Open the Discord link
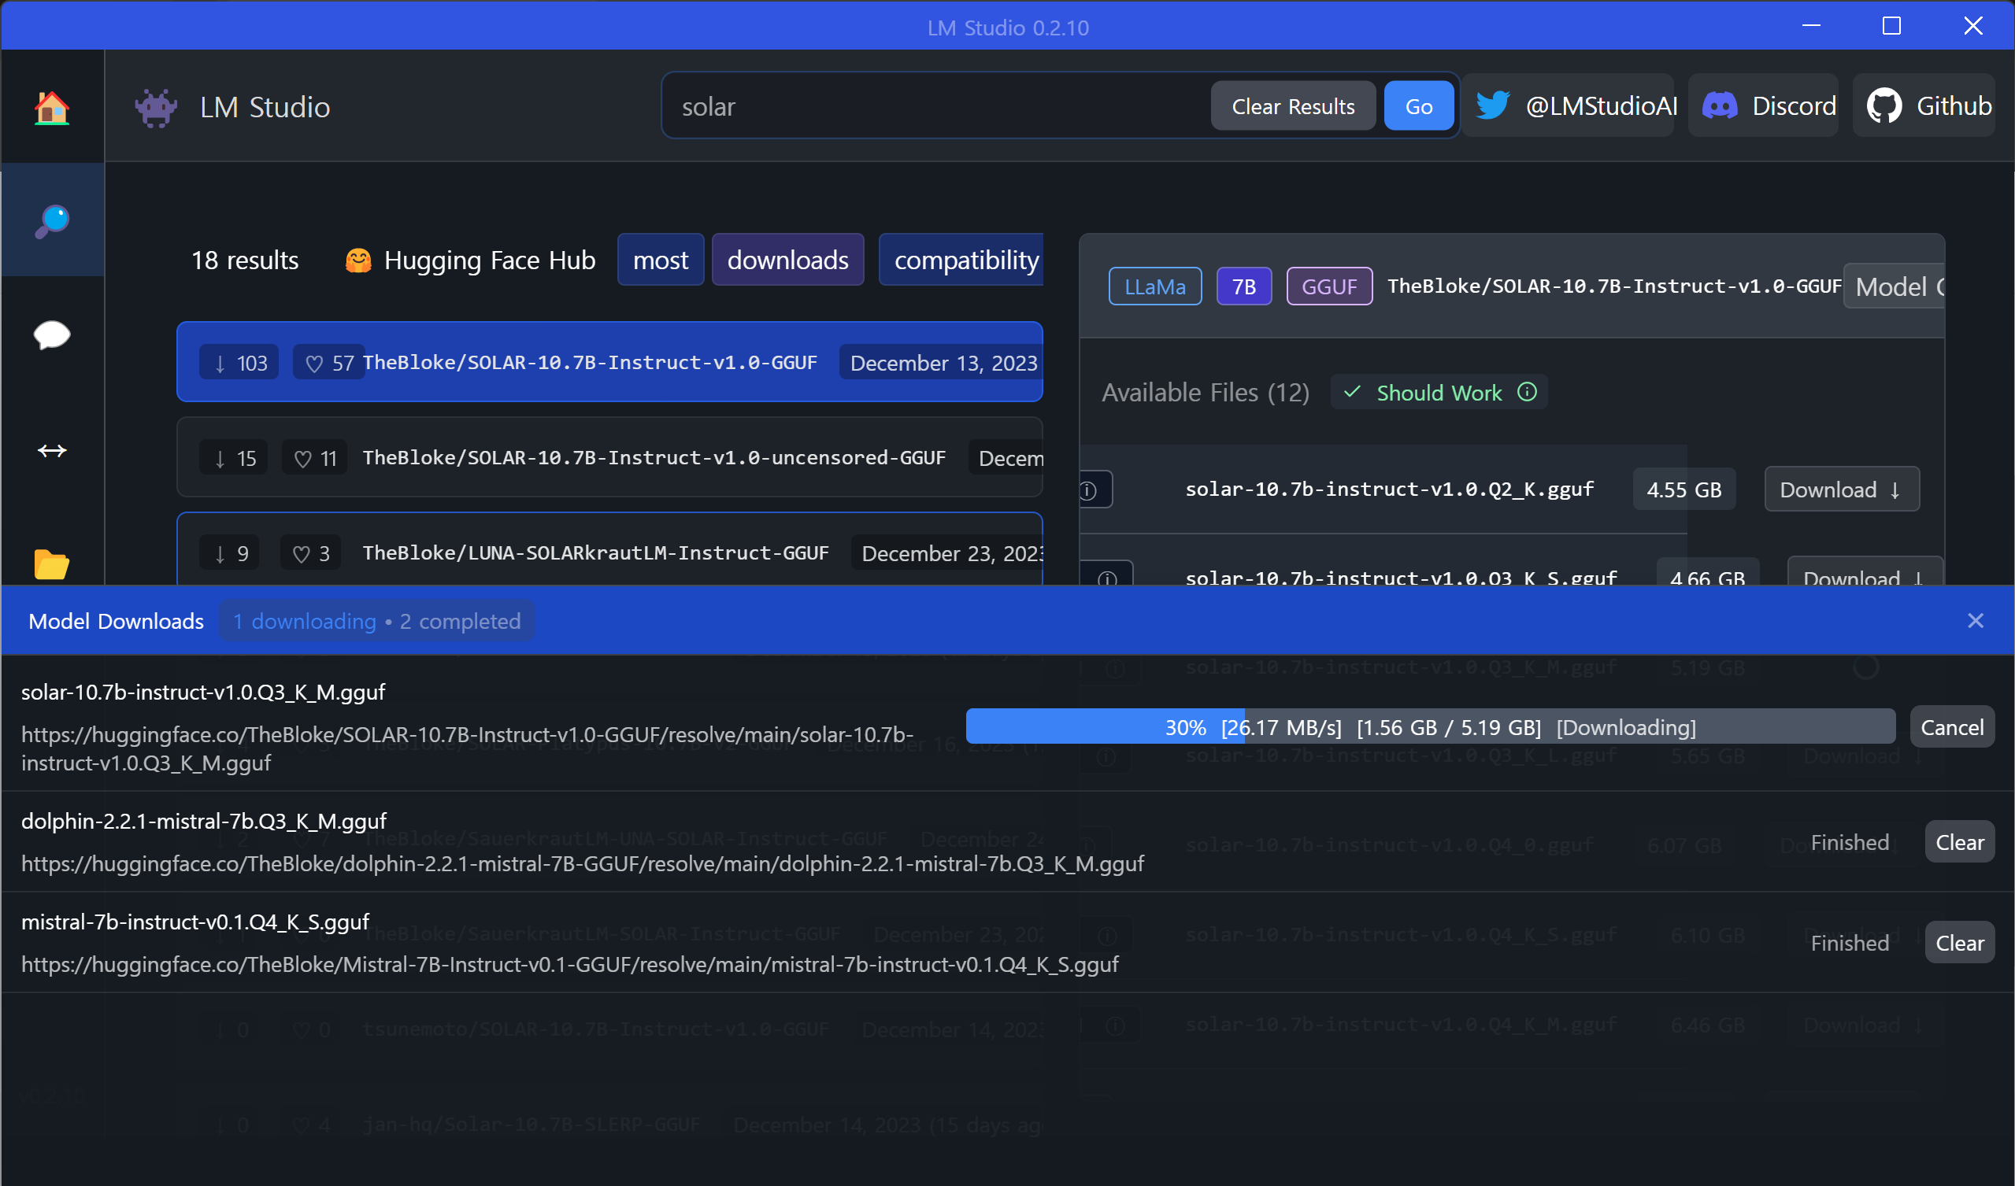Screen dimensions: 2015x1186 1764,105
